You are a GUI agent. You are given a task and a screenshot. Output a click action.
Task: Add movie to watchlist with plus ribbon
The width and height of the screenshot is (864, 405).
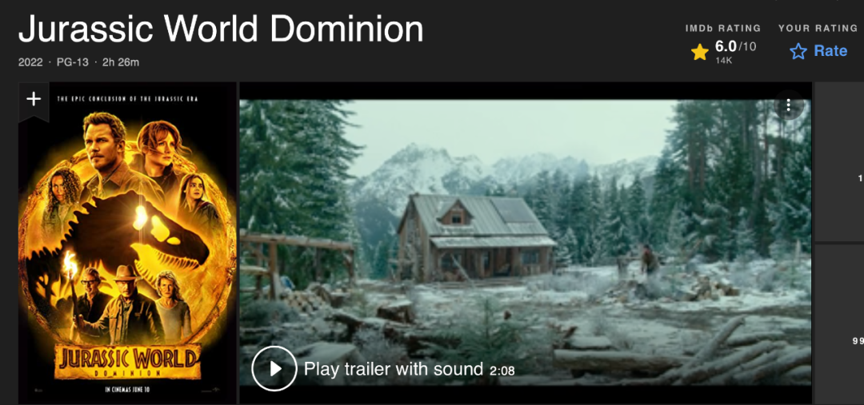(34, 100)
